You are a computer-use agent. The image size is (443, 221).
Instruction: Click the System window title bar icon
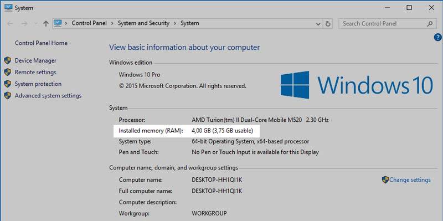pos(8,8)
